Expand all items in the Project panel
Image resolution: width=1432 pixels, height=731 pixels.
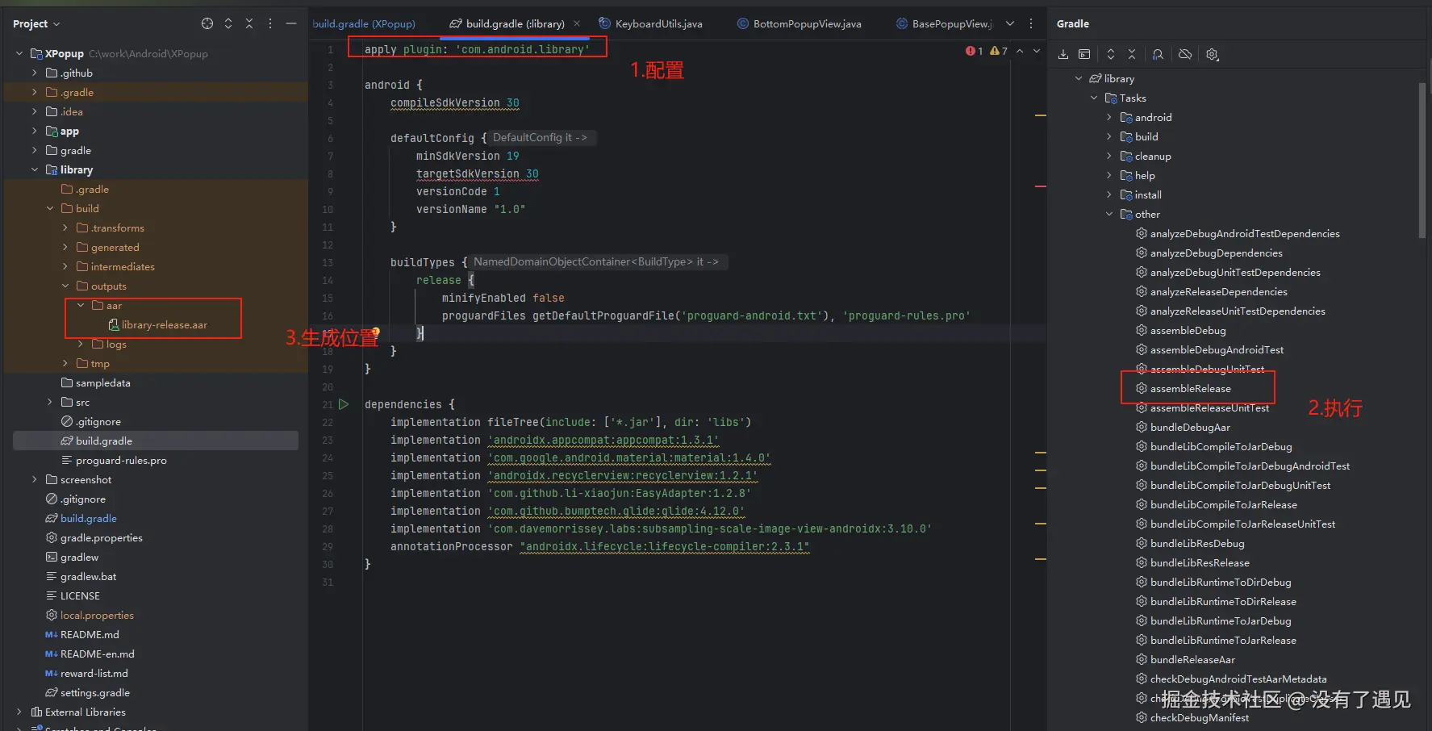(x=228, y=23)
